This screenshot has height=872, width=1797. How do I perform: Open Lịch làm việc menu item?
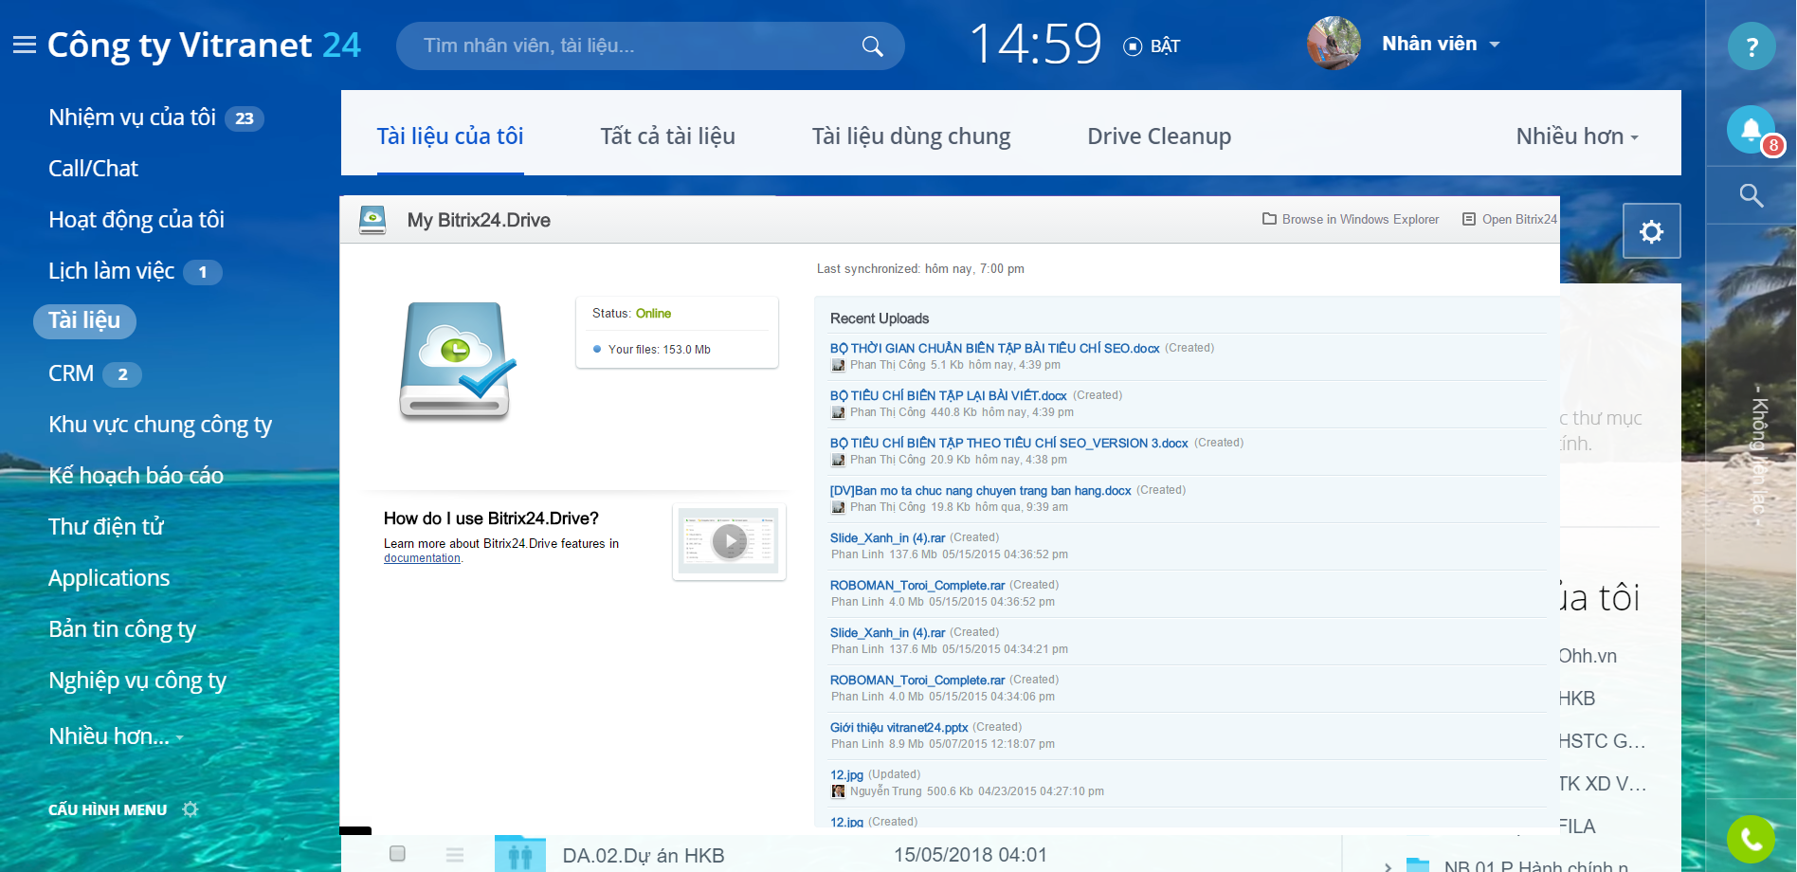tap(112, 271)
